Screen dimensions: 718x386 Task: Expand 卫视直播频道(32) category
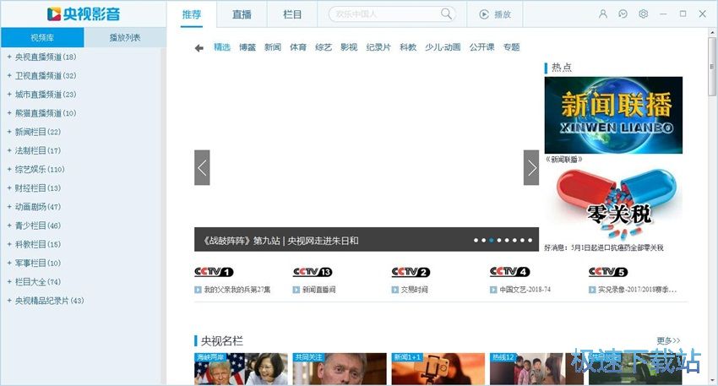point(9,75)
